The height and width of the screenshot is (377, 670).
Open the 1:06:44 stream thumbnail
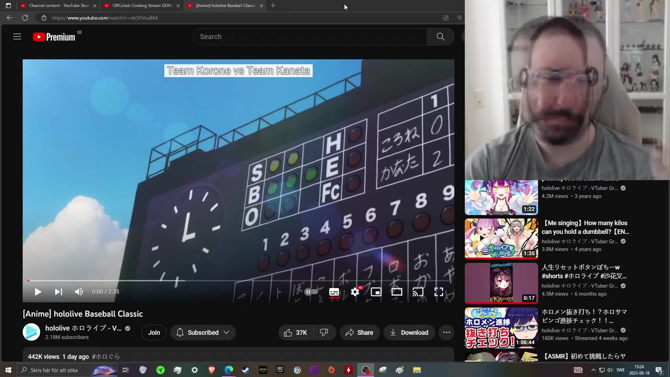tap(501, 328)
